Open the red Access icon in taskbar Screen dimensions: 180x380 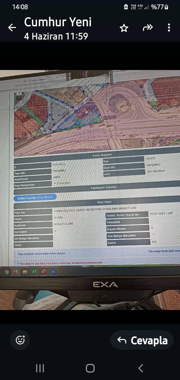click(44, 271)
